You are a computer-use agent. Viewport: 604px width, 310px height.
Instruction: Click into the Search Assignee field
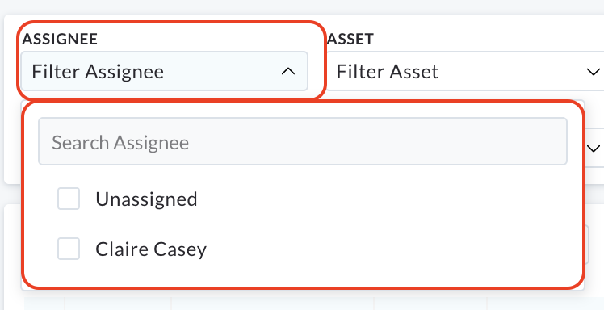(303, 141)
